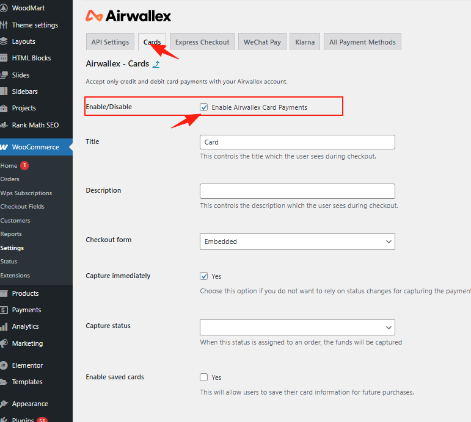Screen dimensions: 471x422
Task: Open the Checkout form Embedded dropdown
Action: [298, 241]
